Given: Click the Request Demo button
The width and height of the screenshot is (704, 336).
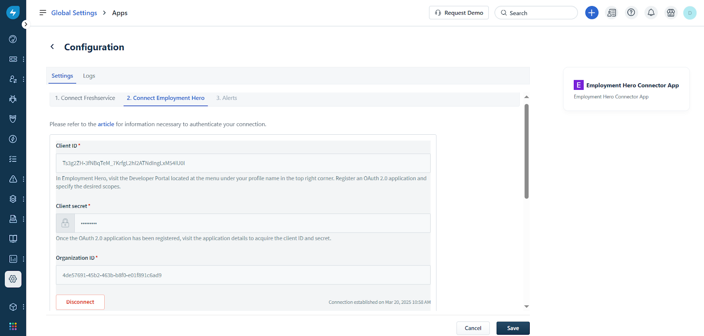Looking at the screenshot, I should (459, 13).
